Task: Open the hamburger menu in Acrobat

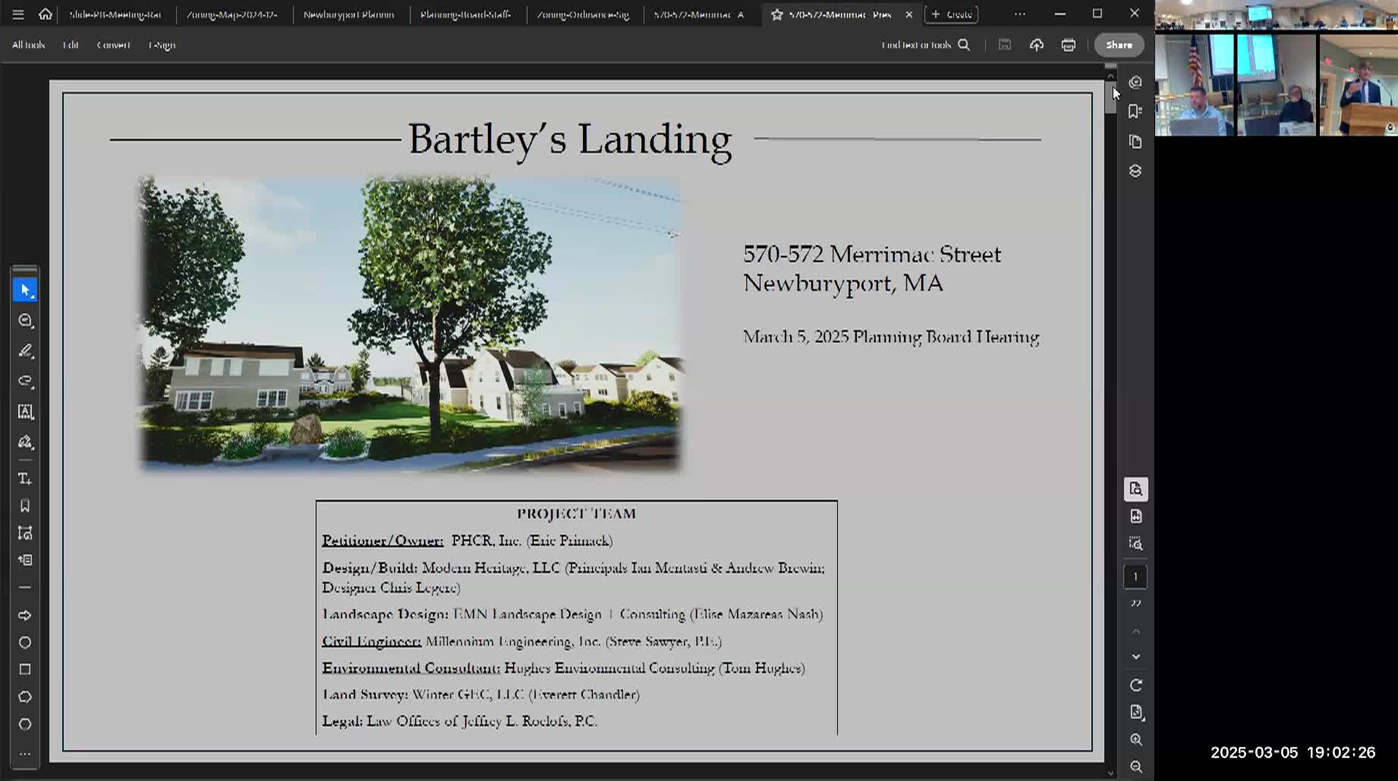Action: (x=18, y=14)
